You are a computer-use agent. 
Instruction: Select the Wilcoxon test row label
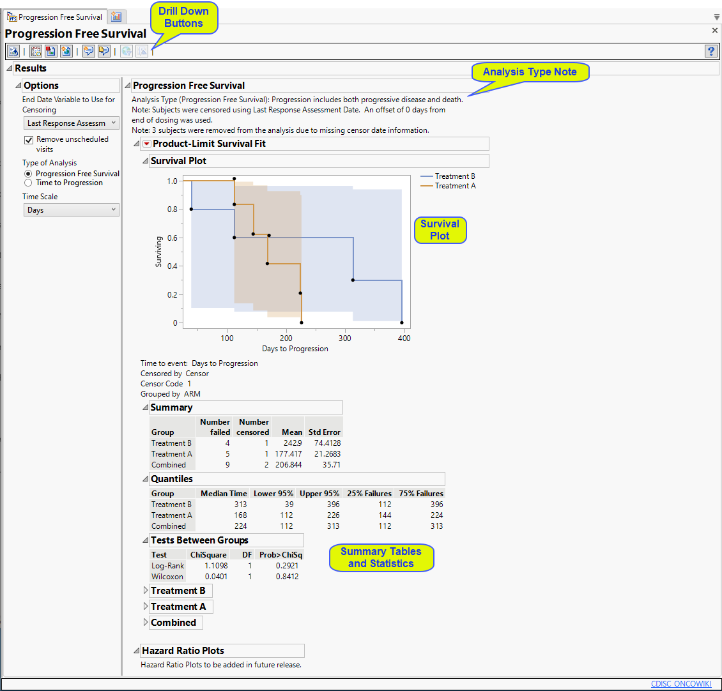pyautogui.click(x=167, y=577)
